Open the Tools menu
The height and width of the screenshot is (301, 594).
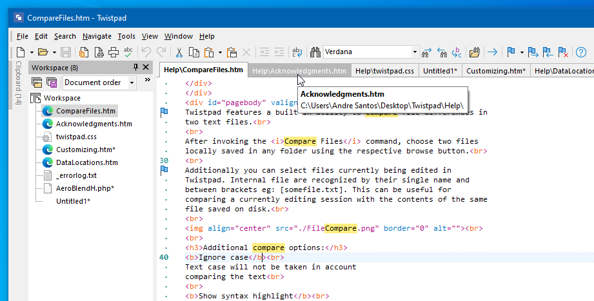(x=126, y=36)
